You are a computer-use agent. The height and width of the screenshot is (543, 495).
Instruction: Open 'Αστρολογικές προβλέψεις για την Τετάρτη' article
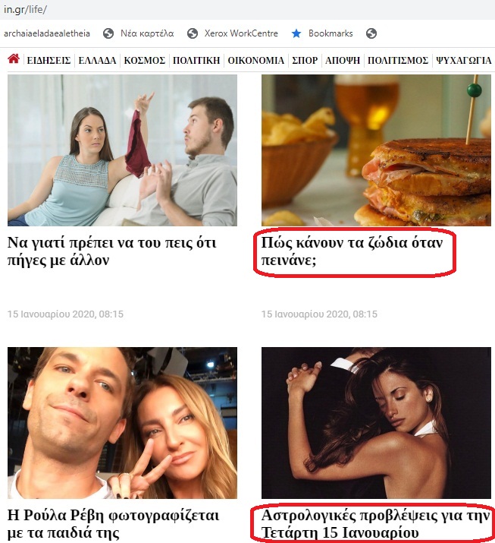click(x=375, y=523)
